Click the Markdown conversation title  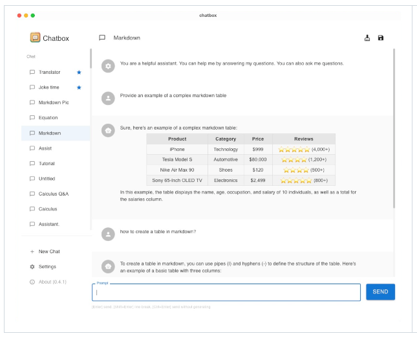[127, 38]
